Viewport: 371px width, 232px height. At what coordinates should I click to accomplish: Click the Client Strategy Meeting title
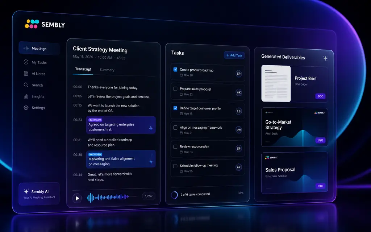(100, 49)
